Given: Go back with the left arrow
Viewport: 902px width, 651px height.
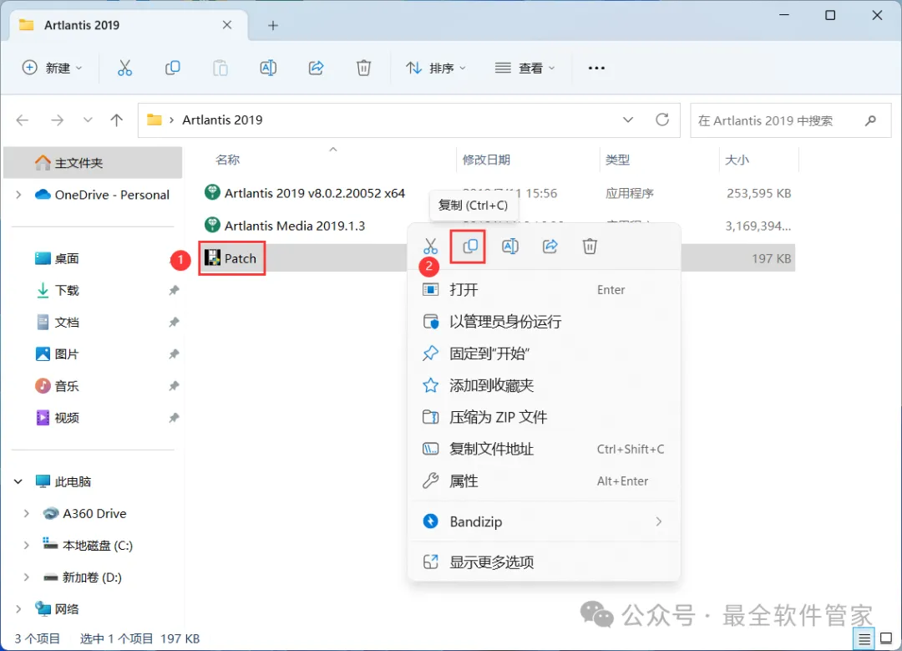Looking at the screenshot, I should coord(23,120).
